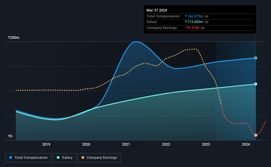
Task: Click the ₹113.600m salary value
Action: [194, 22]
